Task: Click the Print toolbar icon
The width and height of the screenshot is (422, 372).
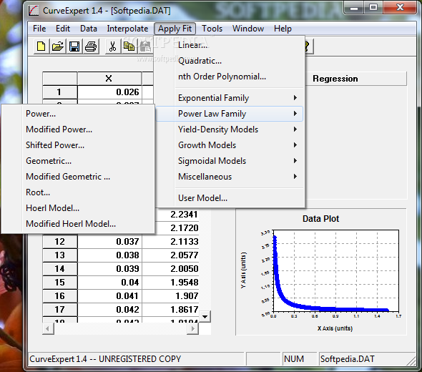Action: pyautogui.click(x=91, y=46)
